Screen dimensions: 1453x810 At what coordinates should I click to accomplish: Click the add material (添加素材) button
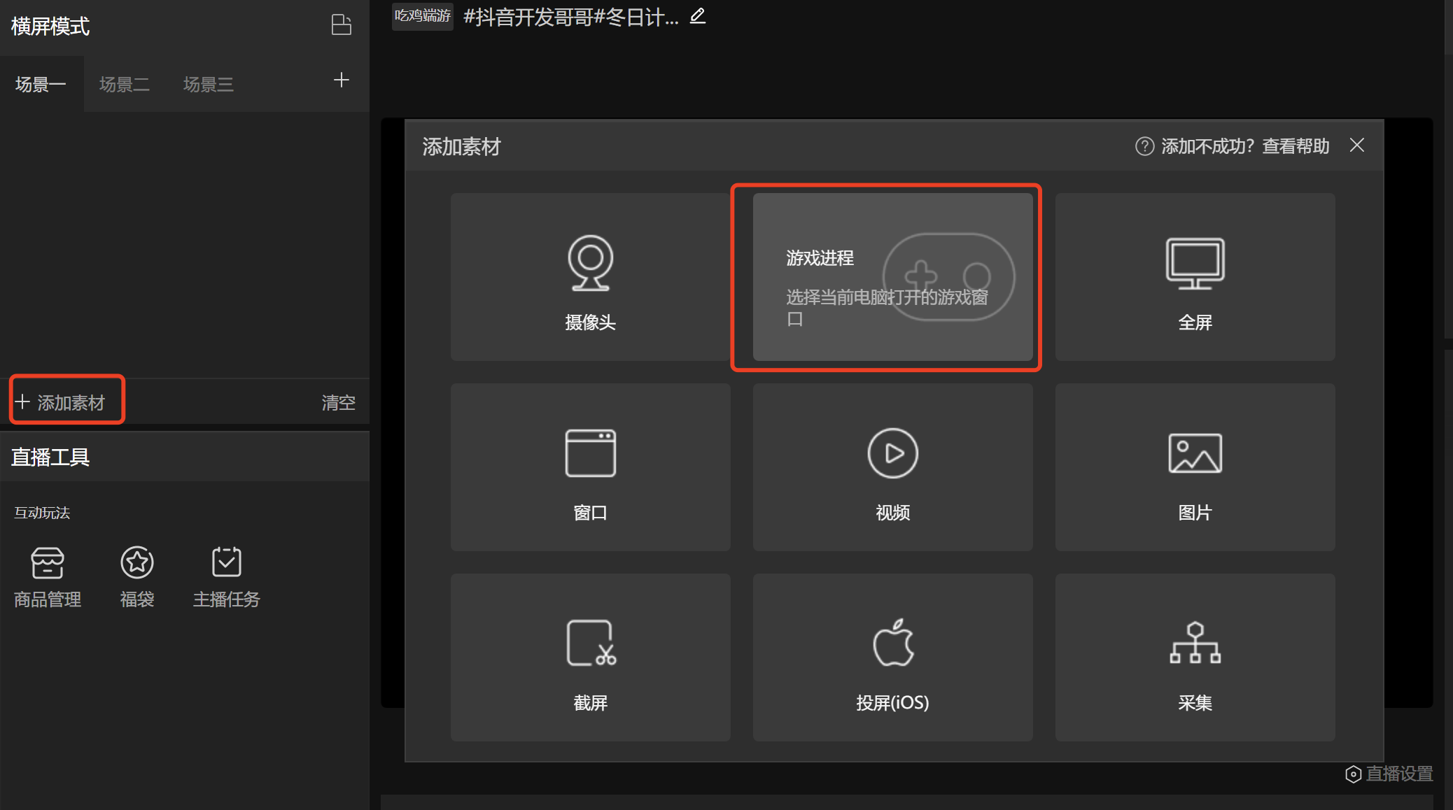pos(62,402)
